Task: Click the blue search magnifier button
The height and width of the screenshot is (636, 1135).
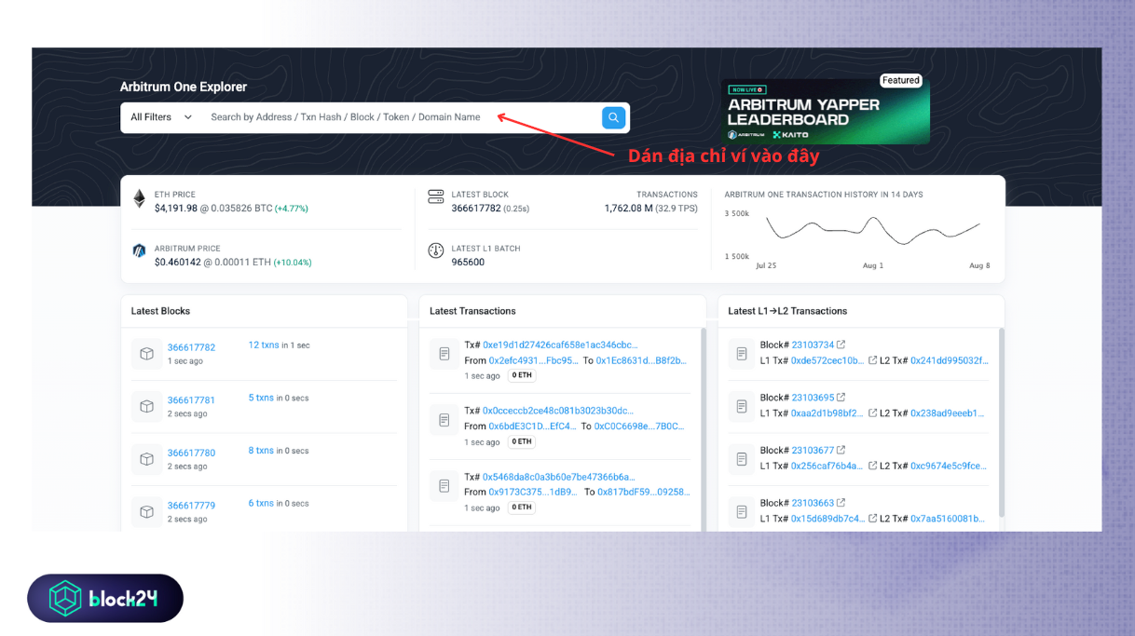Action: [613, 117]
